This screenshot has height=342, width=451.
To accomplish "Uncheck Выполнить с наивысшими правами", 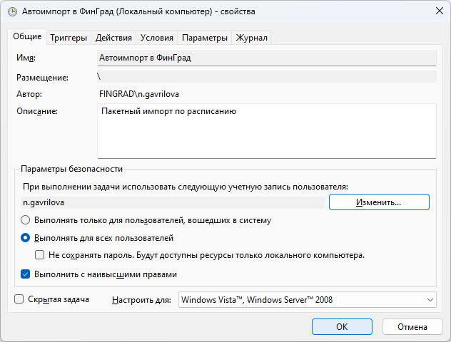I will (x=26, y=274).
